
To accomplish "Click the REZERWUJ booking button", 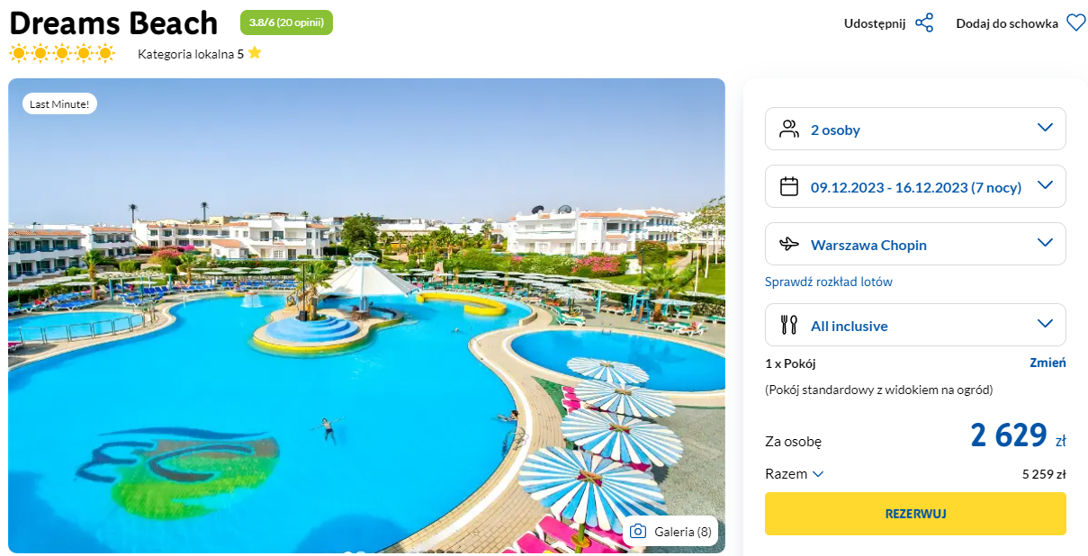I will click(915, 514).
